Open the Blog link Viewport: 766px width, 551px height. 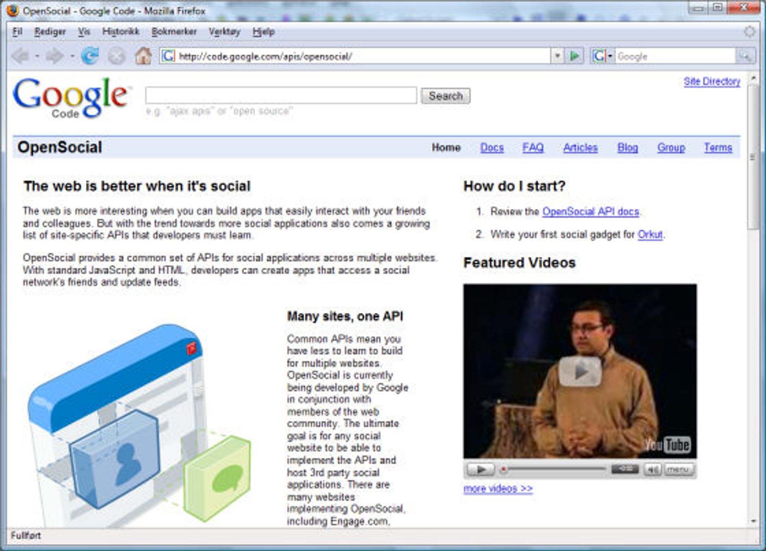pos(627,147)
